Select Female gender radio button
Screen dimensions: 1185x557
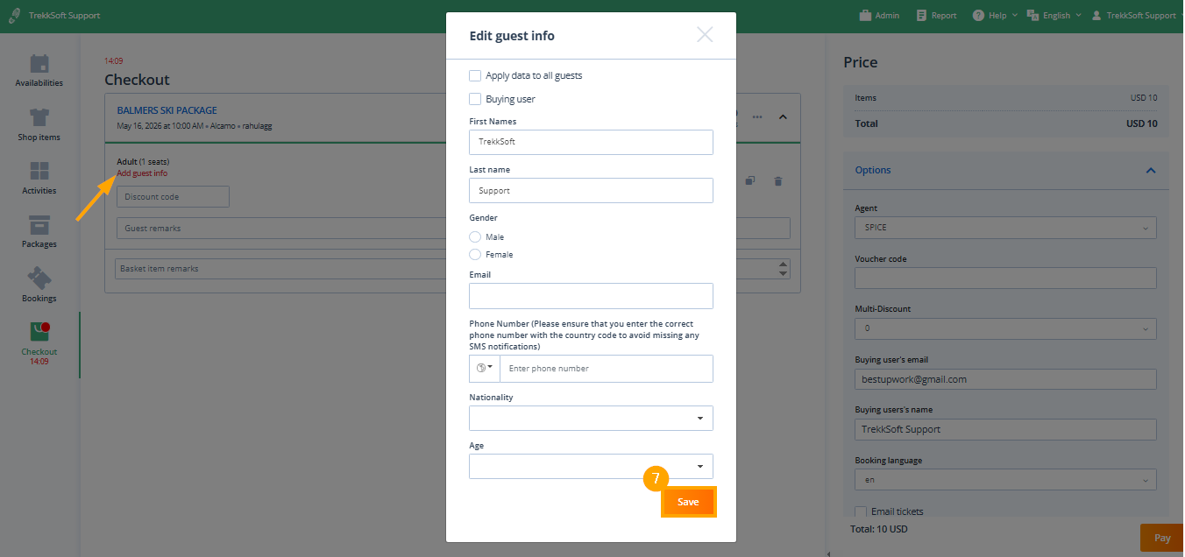(475, 254)
